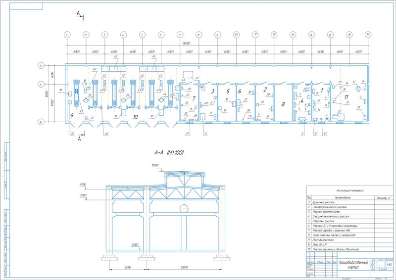
Task: Click row axis circle А at left
Action: point(41,66)
